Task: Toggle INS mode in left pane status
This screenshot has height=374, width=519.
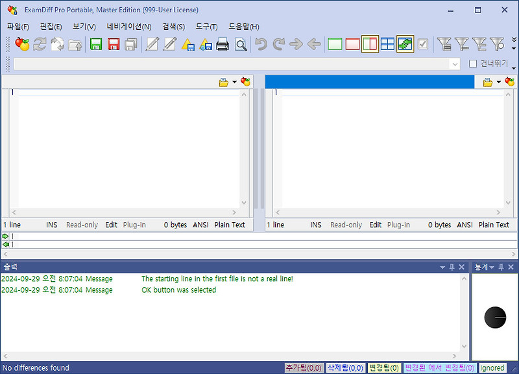Action: (x=52, y=225)
